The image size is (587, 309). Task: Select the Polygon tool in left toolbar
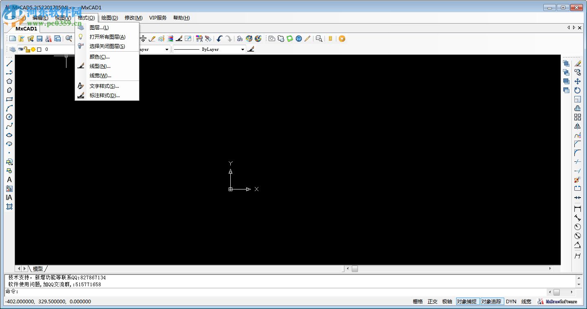[x=9, y=81]
